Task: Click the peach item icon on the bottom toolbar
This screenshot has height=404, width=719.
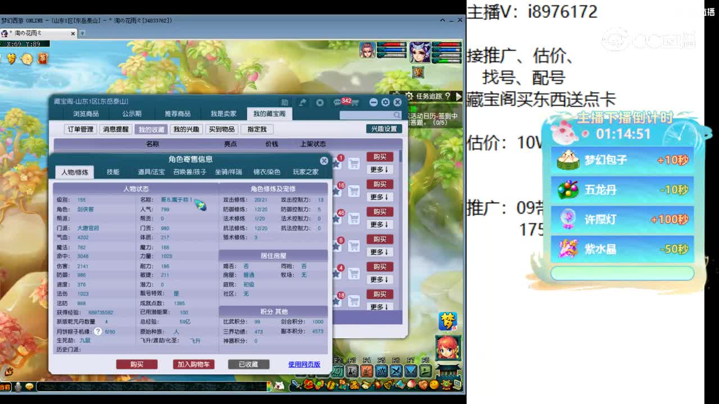Action: coord(411,385)
